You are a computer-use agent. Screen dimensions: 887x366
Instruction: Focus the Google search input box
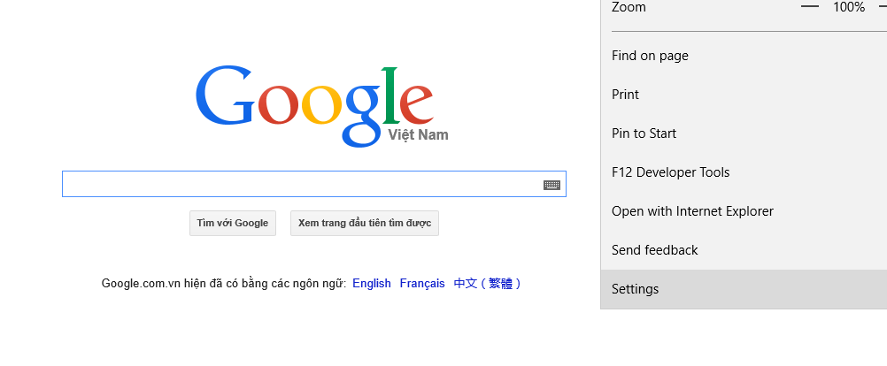pos(314,184)
